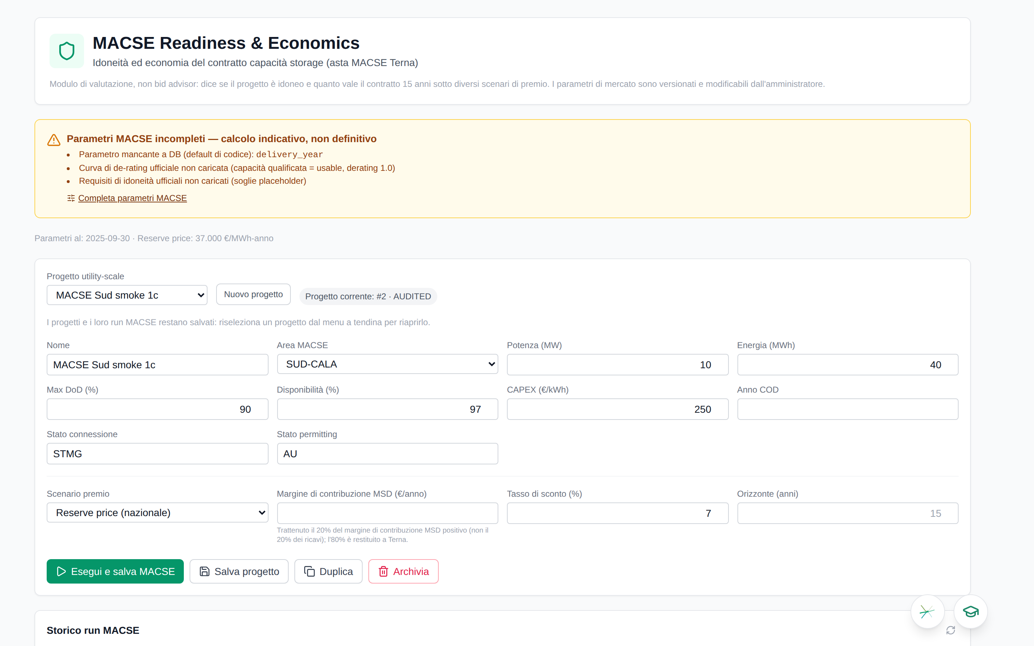Click the CAPEX (€/kWh) input
The width and height of the screenshot is (1034, 646).
(618, 409)
